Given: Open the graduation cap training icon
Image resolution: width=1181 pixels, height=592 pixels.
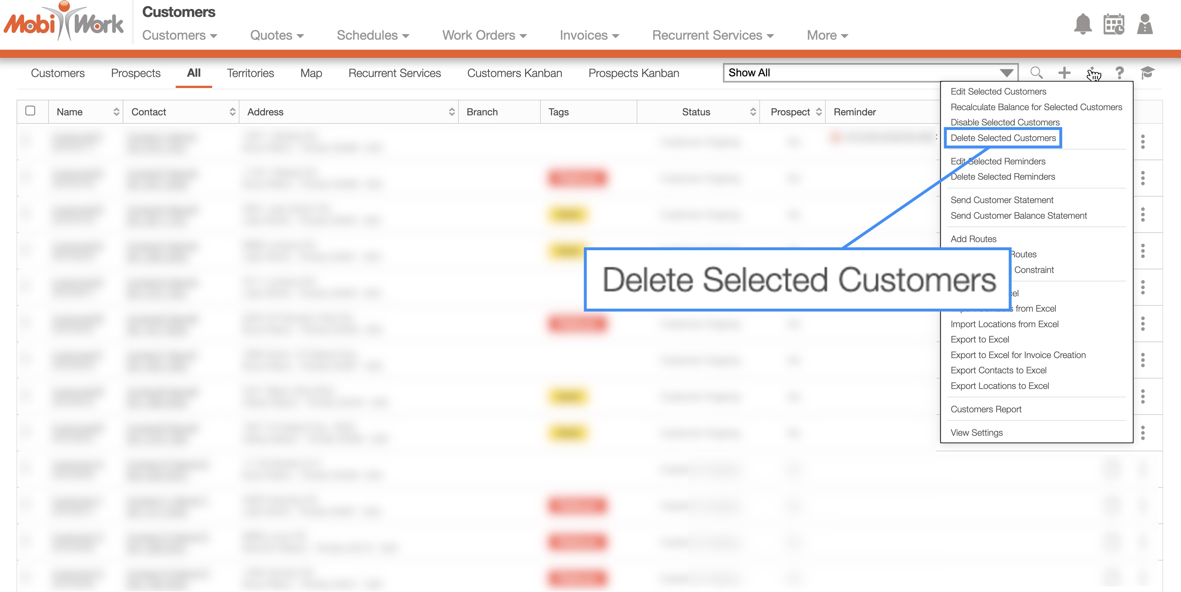Looking at the screenshot, I should [x=1147, y=73].
